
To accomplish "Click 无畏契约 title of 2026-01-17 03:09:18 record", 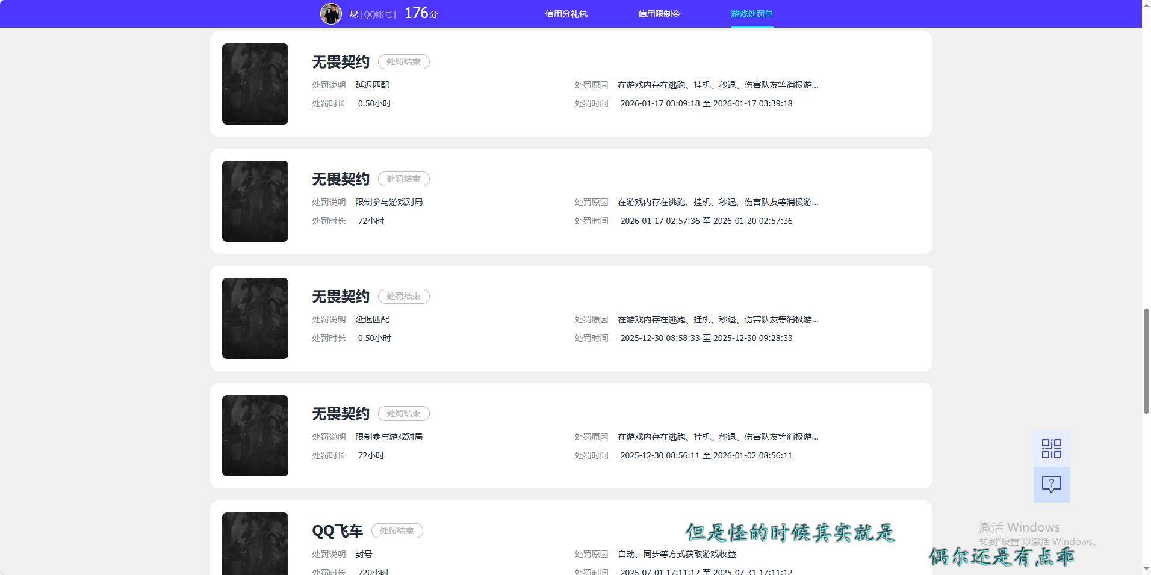I will coord(341,62).
